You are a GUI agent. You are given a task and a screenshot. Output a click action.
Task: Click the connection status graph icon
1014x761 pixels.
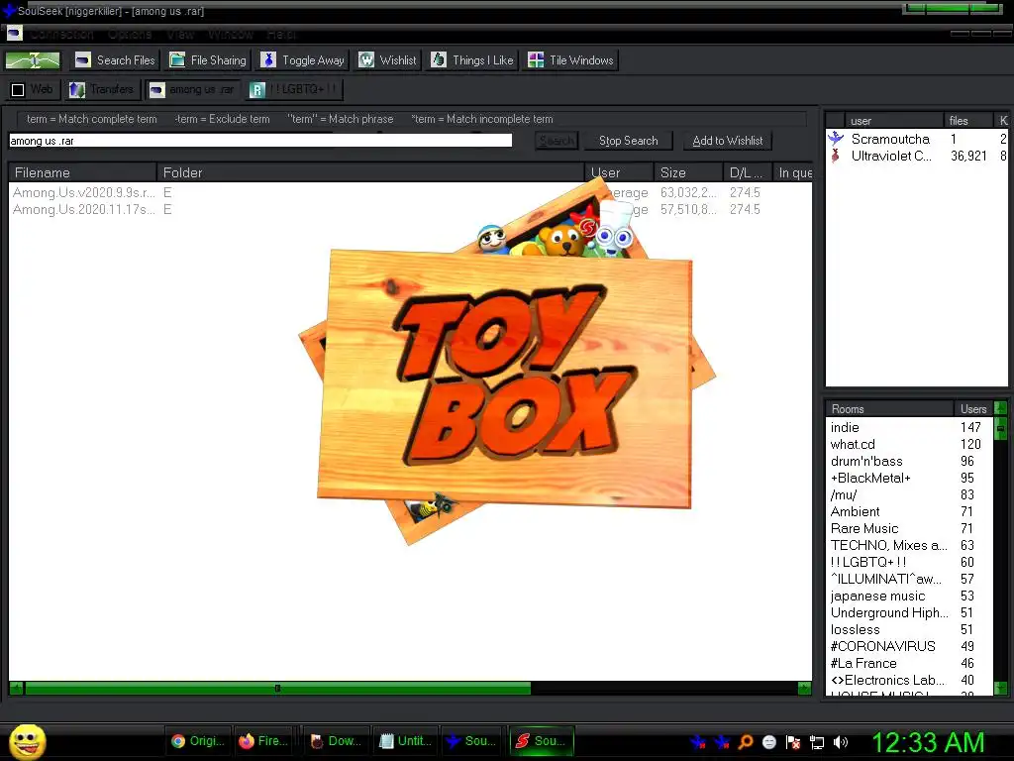33,60
